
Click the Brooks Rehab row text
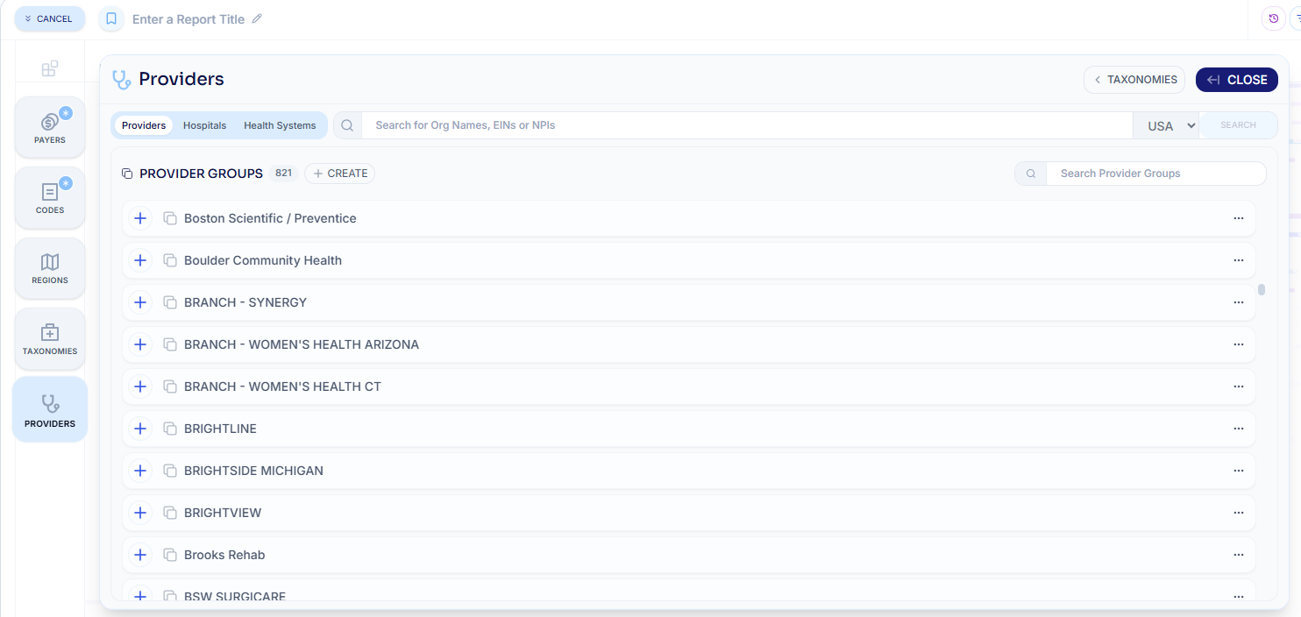click(224, 555)
